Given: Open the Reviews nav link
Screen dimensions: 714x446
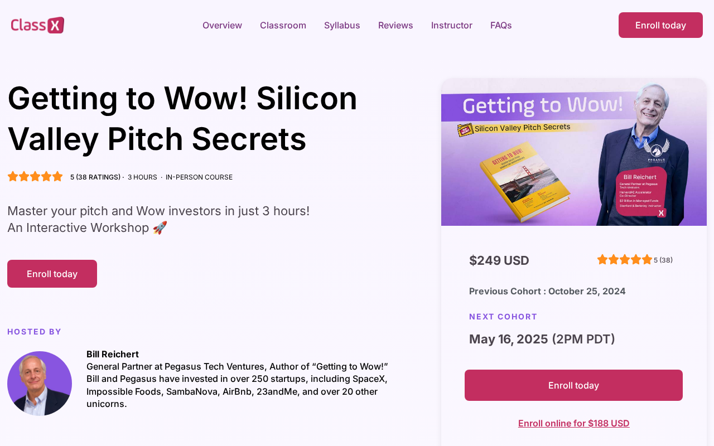Looking at the screenshot, I should tap(395, 25).
